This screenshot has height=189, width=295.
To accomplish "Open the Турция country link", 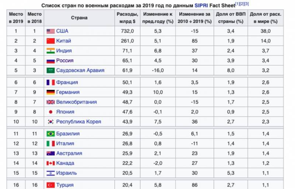I will tap(65, 185).
